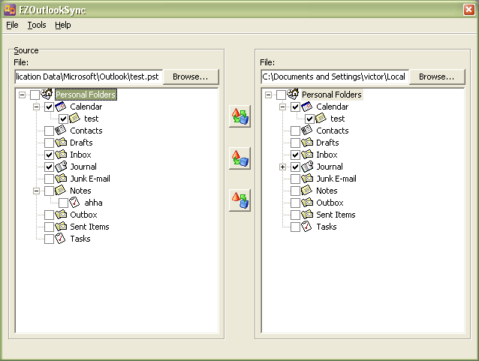Close the EZOutlookSync window
The width and height of the screenshot is (479, 361).
click(x=469, y=10)
